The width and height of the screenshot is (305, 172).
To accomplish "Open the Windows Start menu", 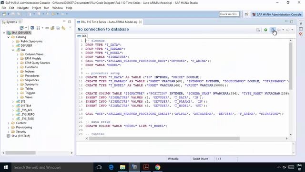I will (x=6, y=167).
